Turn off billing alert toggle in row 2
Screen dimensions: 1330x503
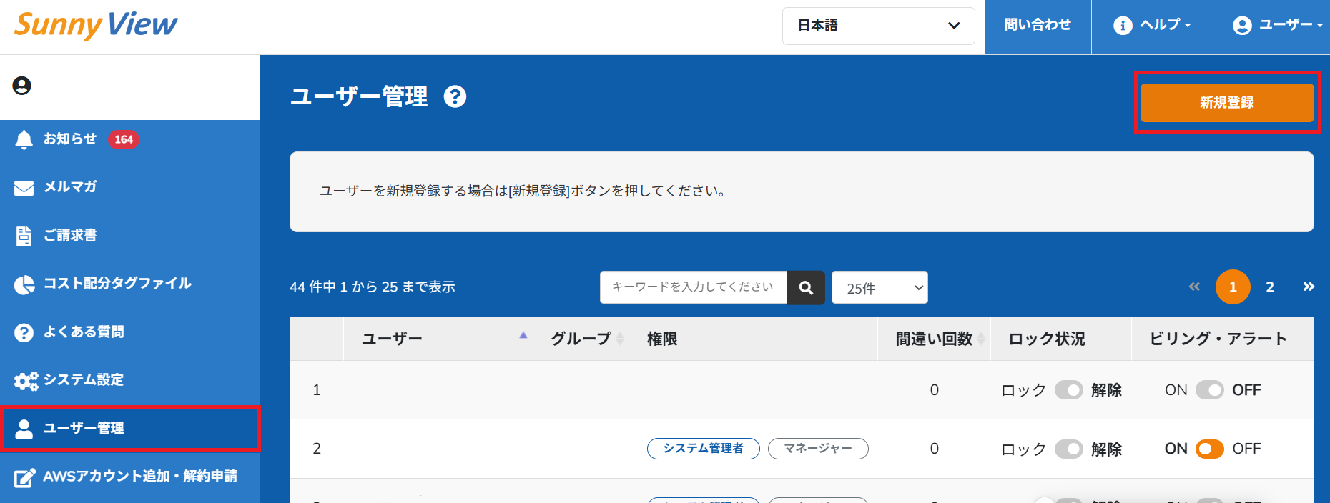pos(1209,449)
